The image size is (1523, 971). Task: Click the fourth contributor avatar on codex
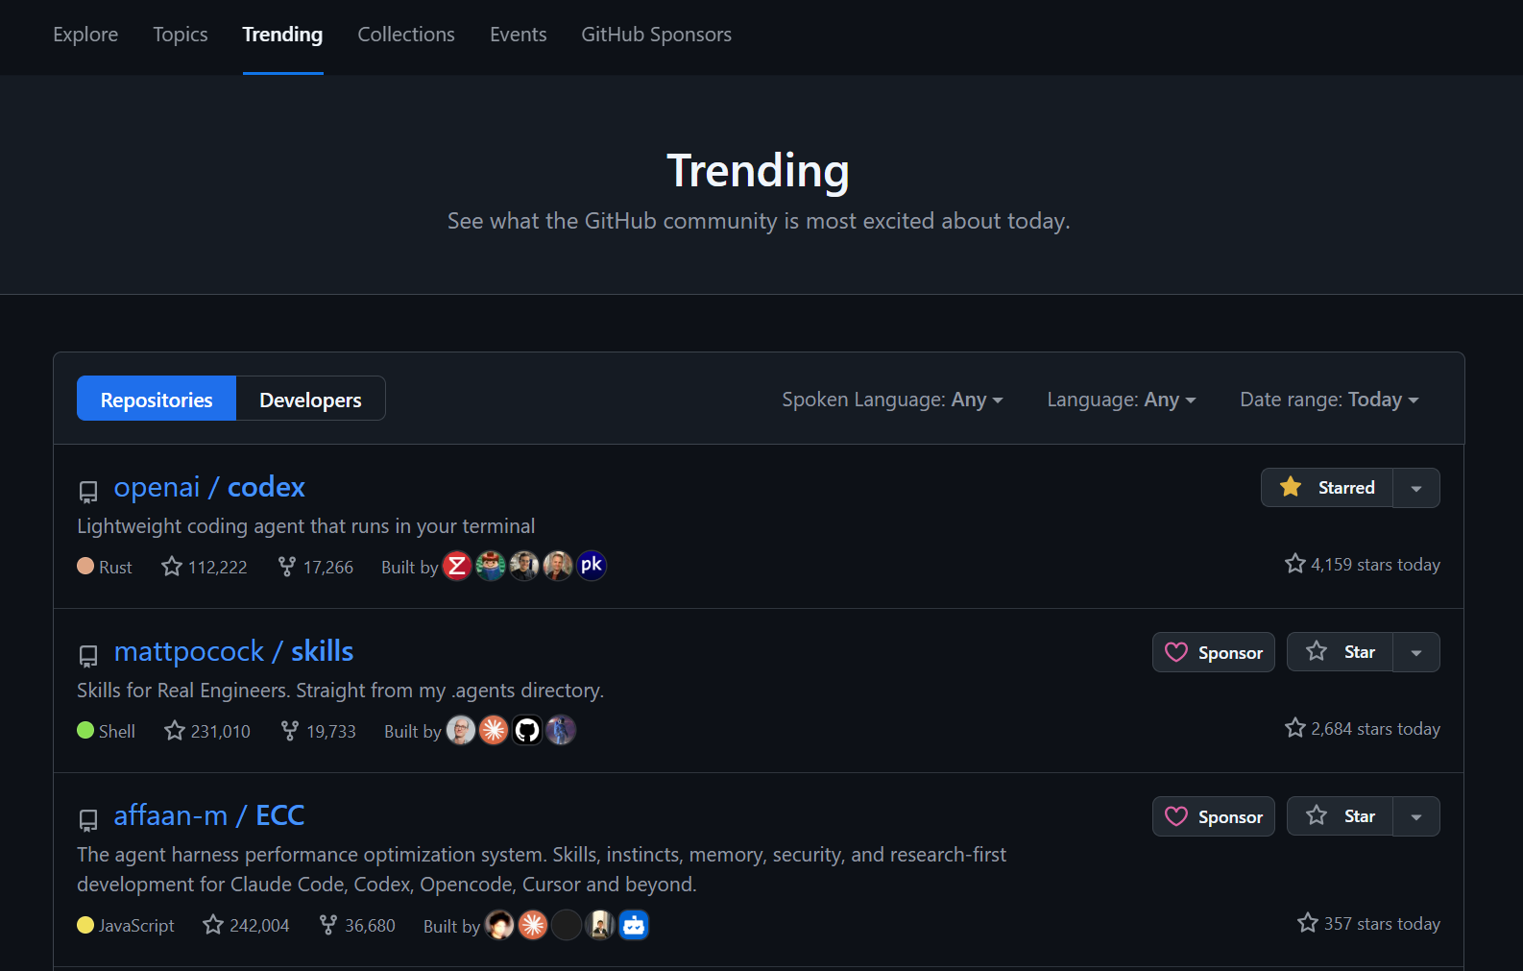(558, 566)
